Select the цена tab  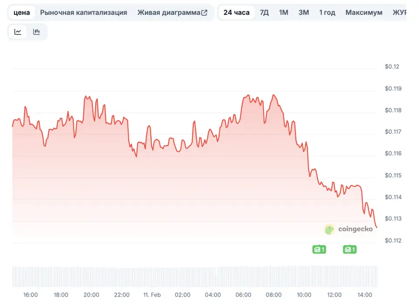click(22, 13)
